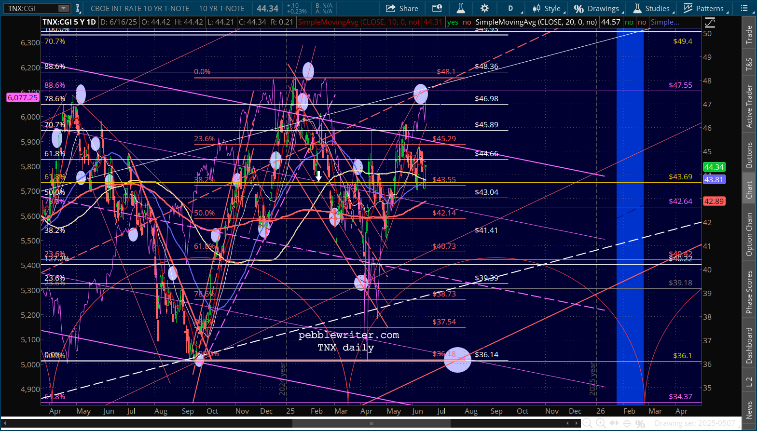Open the TNX:CGI symbol dropdown arrow

tap(64, 8)
